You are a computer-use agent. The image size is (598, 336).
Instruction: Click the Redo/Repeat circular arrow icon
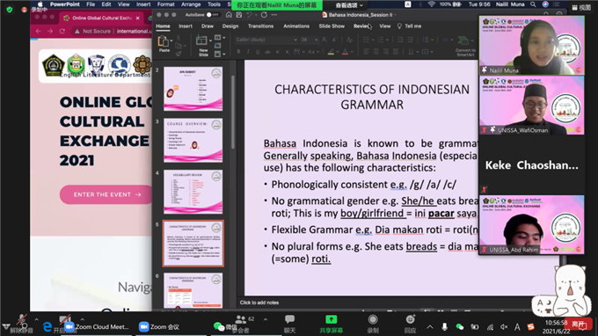[x=264, y=15]
